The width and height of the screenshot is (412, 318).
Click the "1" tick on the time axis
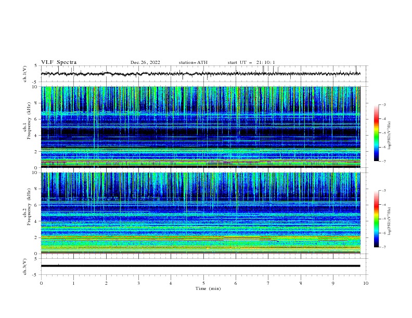tap(73, 283)
